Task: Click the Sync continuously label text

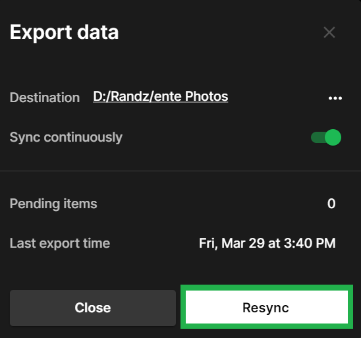Action: [x=66, y=138]
